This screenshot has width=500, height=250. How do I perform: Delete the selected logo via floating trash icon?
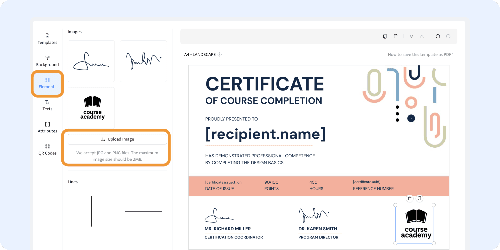[410, 198]
